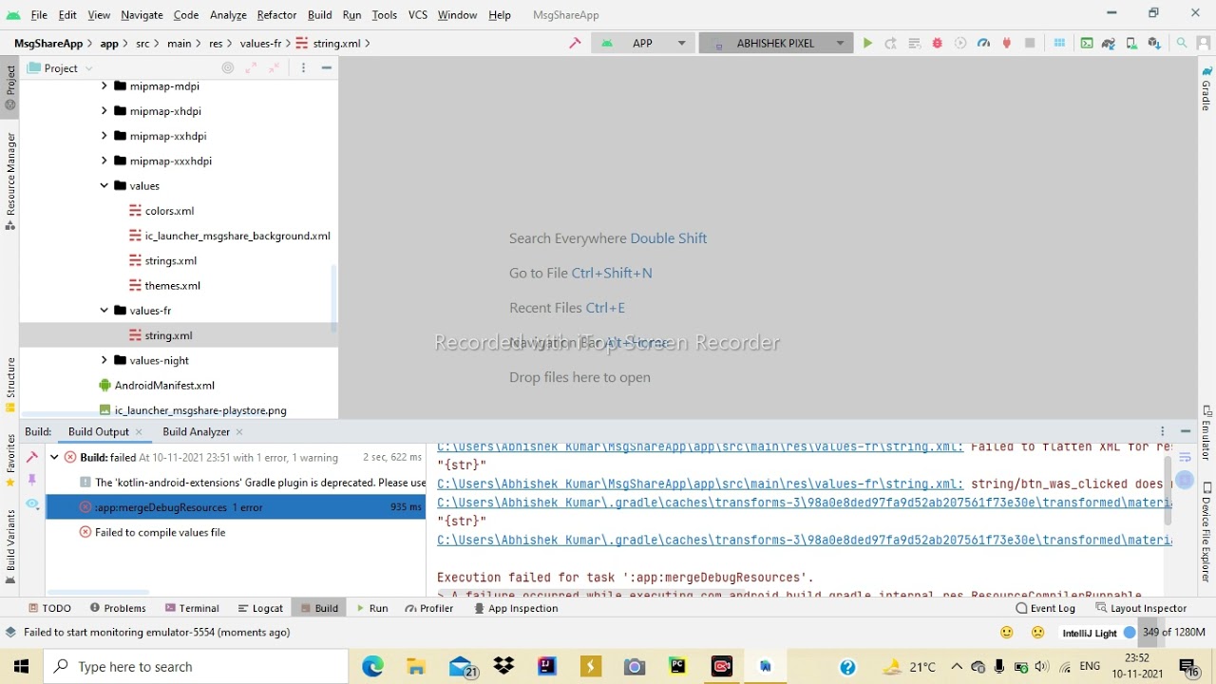The height and width of the screenshot is (684, 1216).
Task: Click the Apply Code Changes icon
Action: tap(914, 43)
